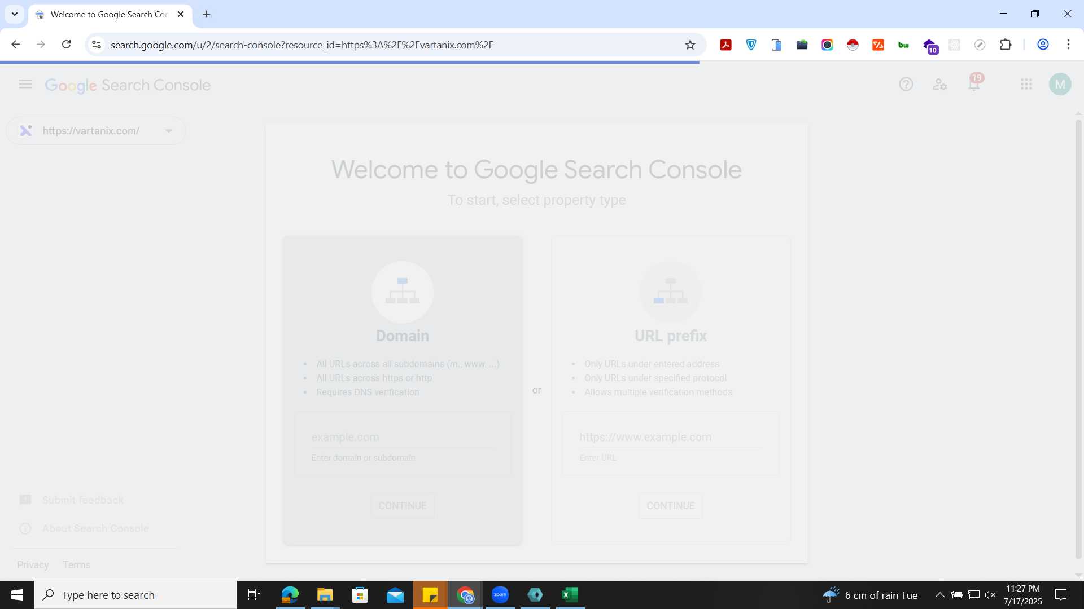1084x609 pixels.
Task: Open the Extensions puzzle piece menu
Action: pyautogui.click(x=1006, y=45)
